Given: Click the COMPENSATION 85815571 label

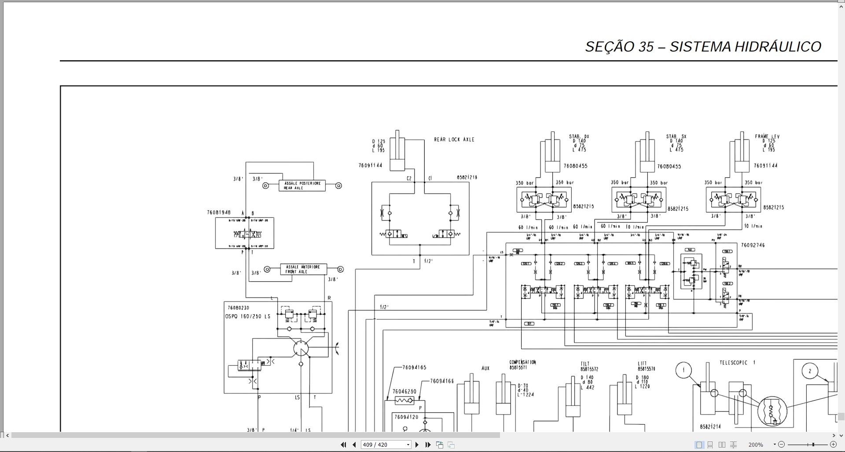Looking at the screenshot, I should point(523,365).
